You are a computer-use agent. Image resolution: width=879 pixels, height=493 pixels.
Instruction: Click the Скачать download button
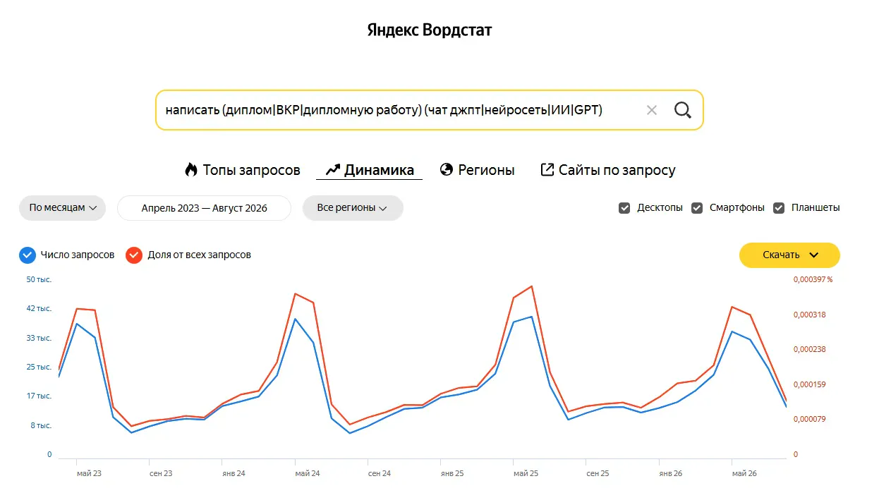(789, 255)
